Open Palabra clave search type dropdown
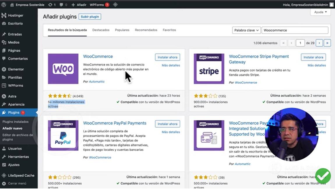Screen dimensions: 335x189 [246, 30]
